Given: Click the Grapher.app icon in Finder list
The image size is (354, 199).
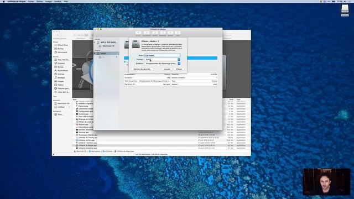Looking at the screenshot, I should pyautogui.click(x=77, y=124).
